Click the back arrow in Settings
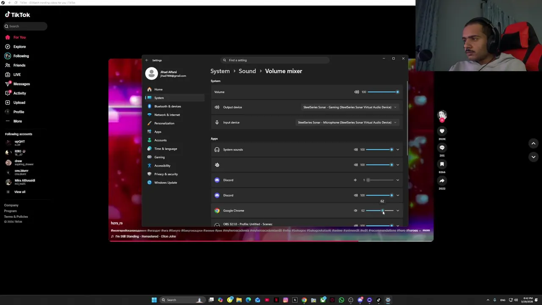 pyautogui.click(x=147, y=60)
